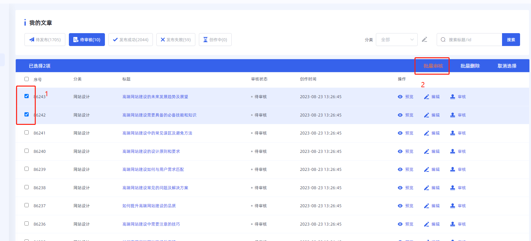
Task: Click eye icon in row 86238
Action: (x=400, y=188)
